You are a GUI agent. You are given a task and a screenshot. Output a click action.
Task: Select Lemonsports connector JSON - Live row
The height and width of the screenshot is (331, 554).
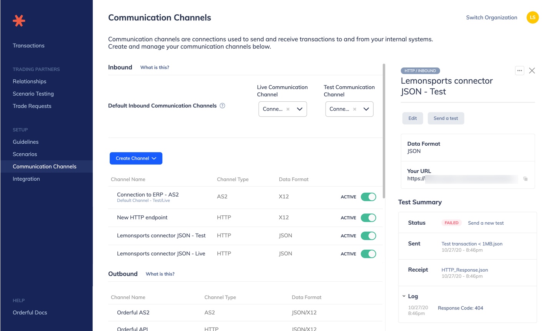pos(245,254)
